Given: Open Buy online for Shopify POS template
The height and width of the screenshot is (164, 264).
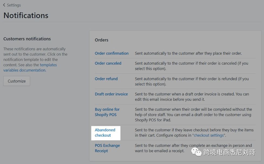Looking at the screenshot, I should [107, 112].
